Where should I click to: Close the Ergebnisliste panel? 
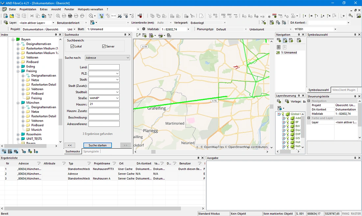(202, 158)
